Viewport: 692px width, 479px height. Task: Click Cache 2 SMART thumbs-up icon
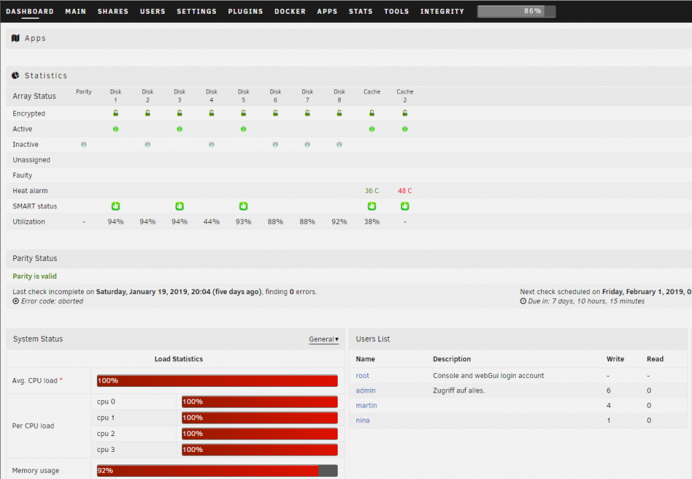click(x=405, y=206)
